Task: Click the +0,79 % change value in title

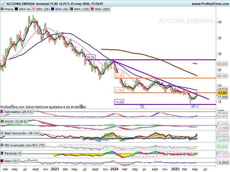Action: click(x=64, y=4)
